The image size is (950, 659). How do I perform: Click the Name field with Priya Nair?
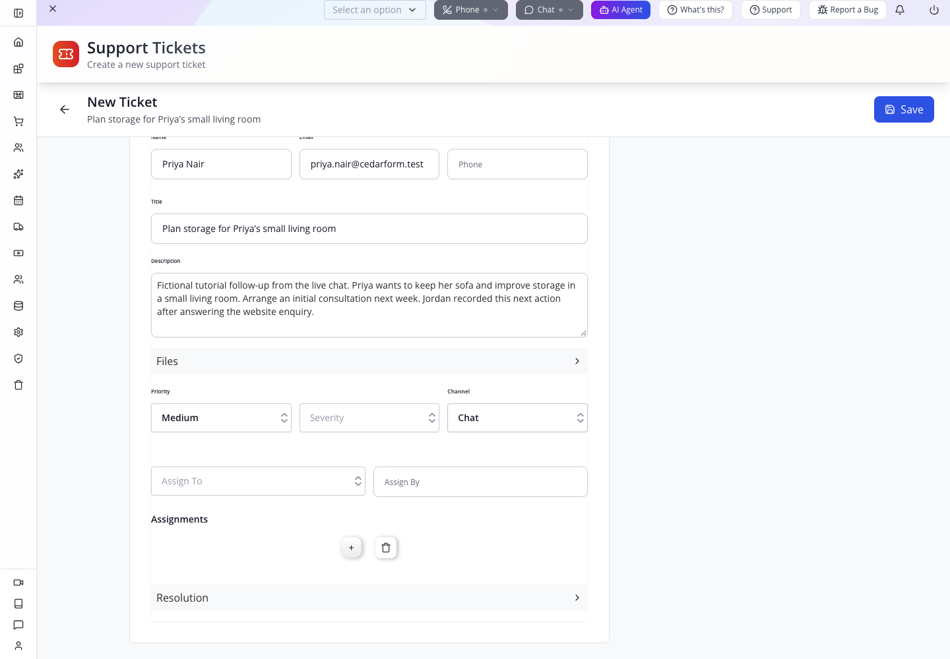221,164
